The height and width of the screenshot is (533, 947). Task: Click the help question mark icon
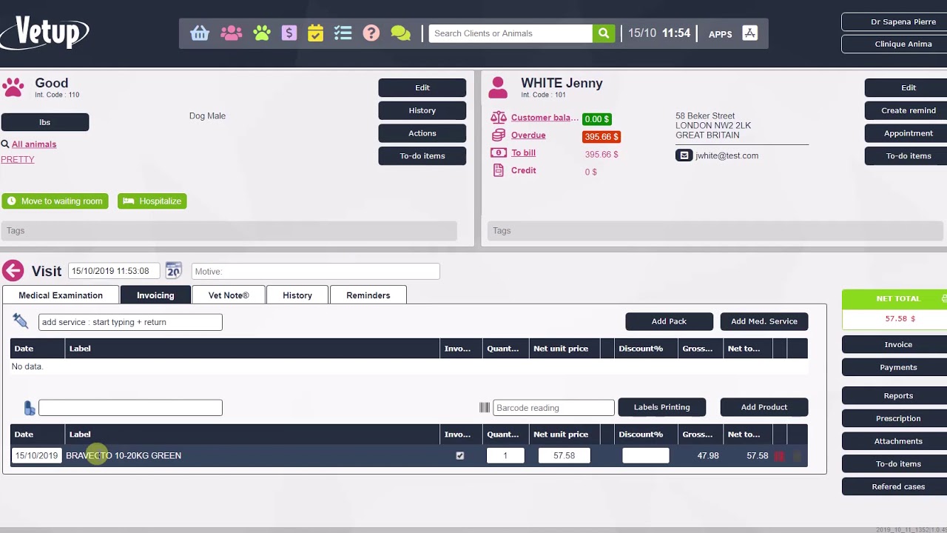coord(371,33)
